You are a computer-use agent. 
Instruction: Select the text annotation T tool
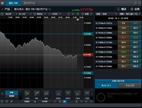[73, 14]
